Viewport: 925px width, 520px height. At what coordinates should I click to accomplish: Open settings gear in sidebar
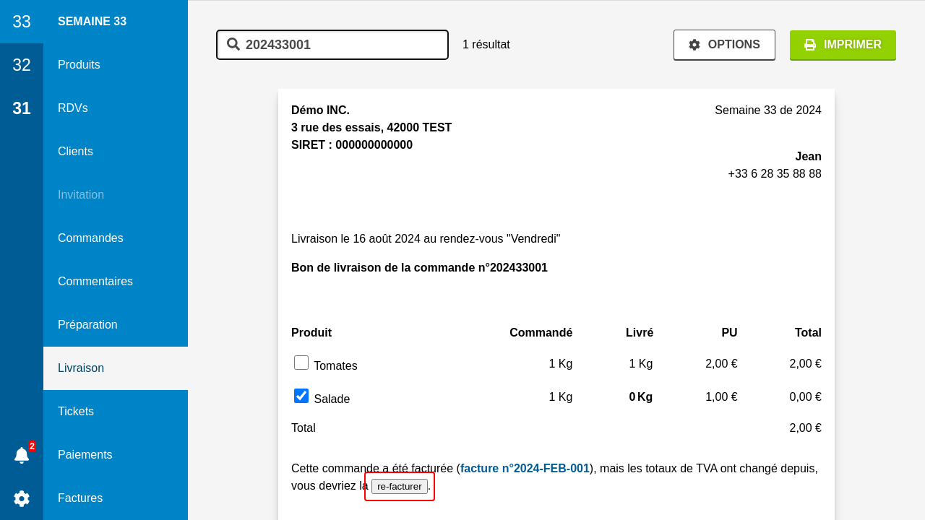click(x=22, y=498)
